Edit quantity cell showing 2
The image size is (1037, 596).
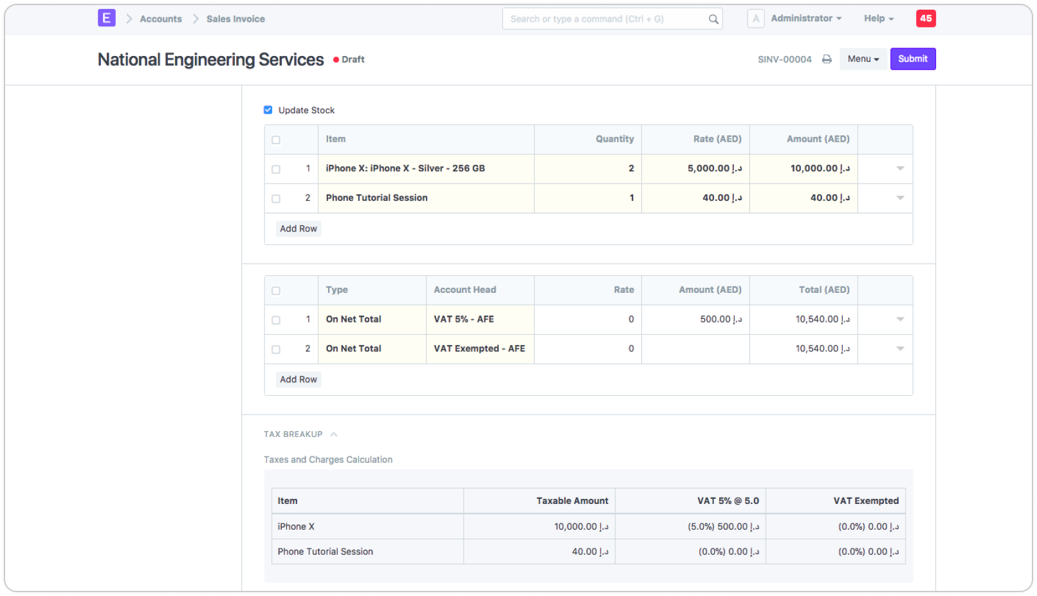(588, 169)
